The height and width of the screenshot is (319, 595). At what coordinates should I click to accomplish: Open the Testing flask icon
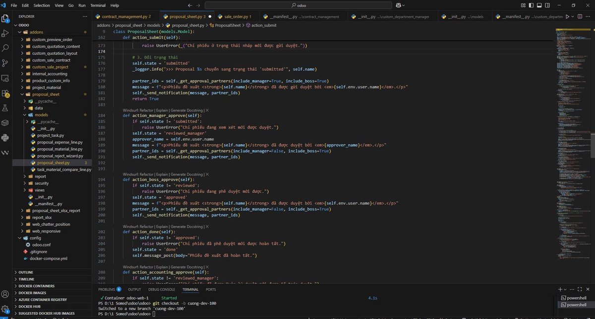[x=6, y=107]
